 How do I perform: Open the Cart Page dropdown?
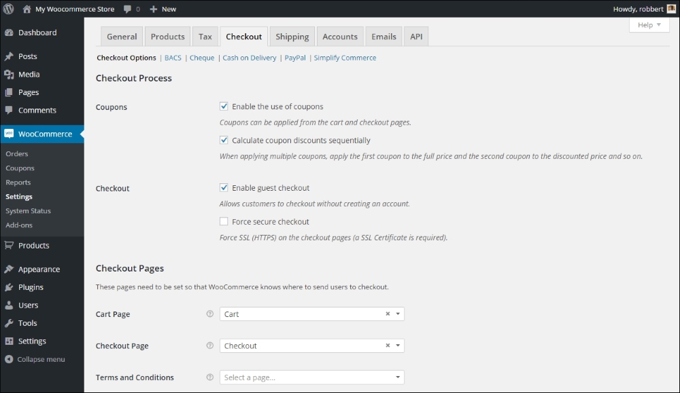pos(311,314)
